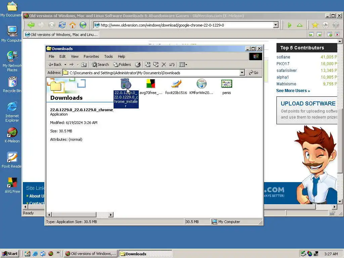Click Explorer horizontal scrollbar right arrow
This screenshot has height=258, width=344.
pos(111,215)
